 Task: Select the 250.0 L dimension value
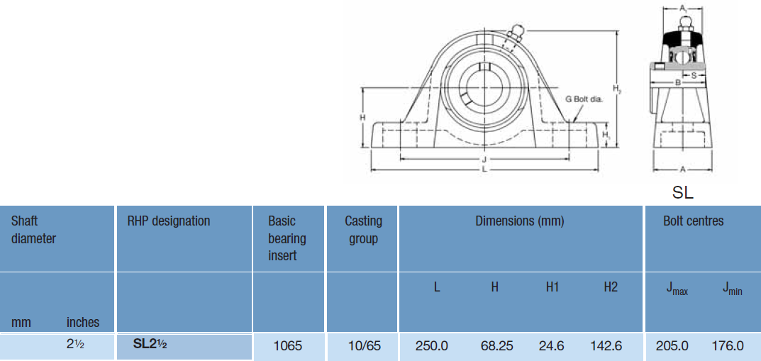(432, 346)
